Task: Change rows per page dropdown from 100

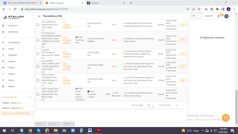Action: point(150,105)
